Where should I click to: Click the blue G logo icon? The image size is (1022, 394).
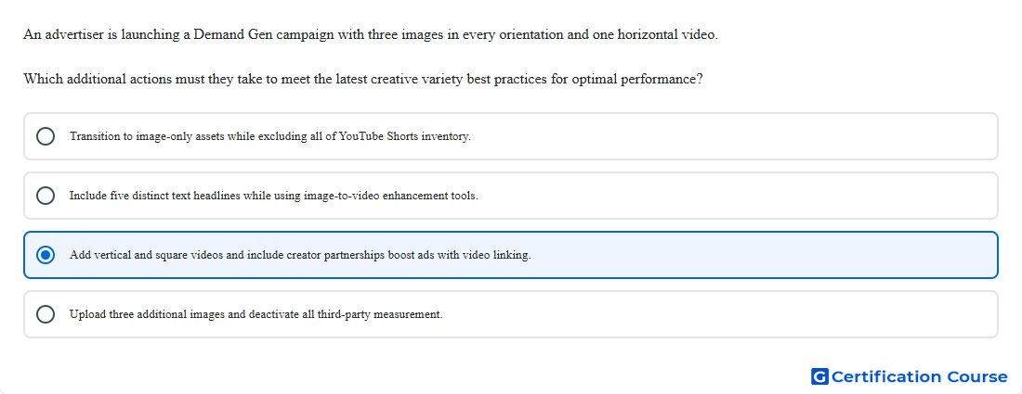819,376
